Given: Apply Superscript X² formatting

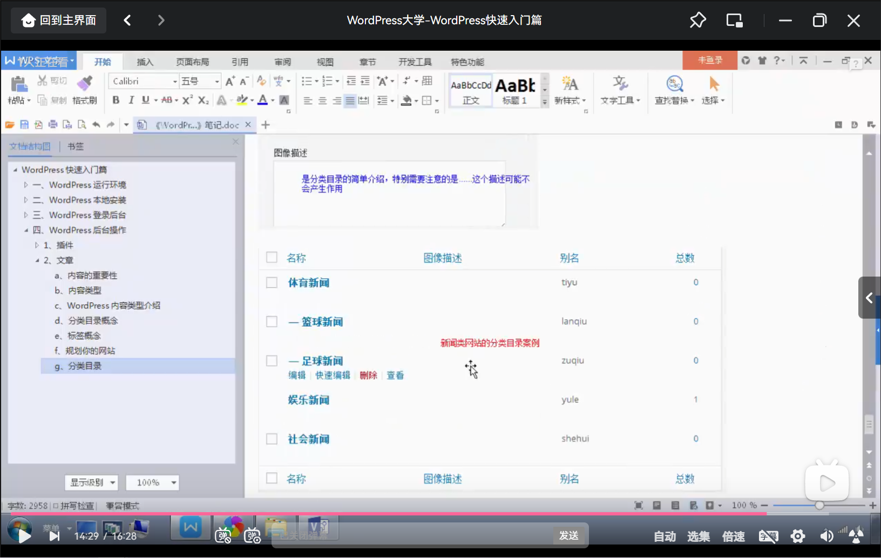Looking at the screenshot, I should pyautogui.click(x=187, y=100).
